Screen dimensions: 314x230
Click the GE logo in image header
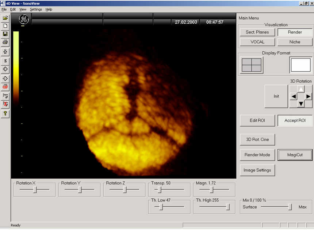(x=24, y=19)
